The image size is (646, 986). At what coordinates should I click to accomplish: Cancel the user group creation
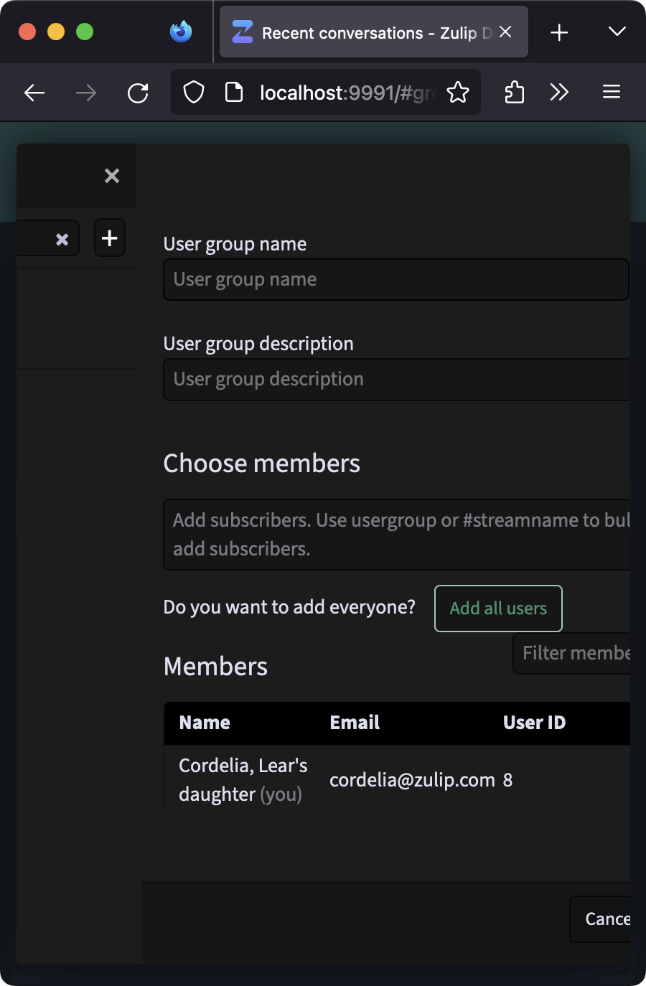pyautogui.click(x=610, y=919)
